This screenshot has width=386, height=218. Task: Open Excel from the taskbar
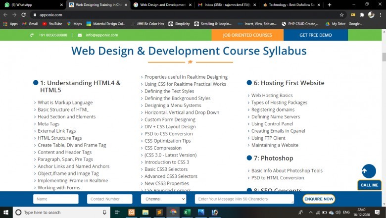click(x=187, y=212)
